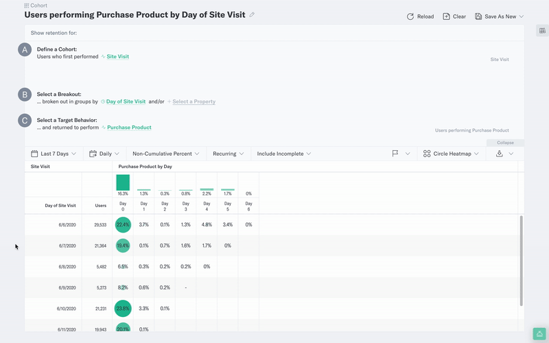This screenshot has height=343, width=549.
Task: Click the Save As New label
Action: click(500, 16)
